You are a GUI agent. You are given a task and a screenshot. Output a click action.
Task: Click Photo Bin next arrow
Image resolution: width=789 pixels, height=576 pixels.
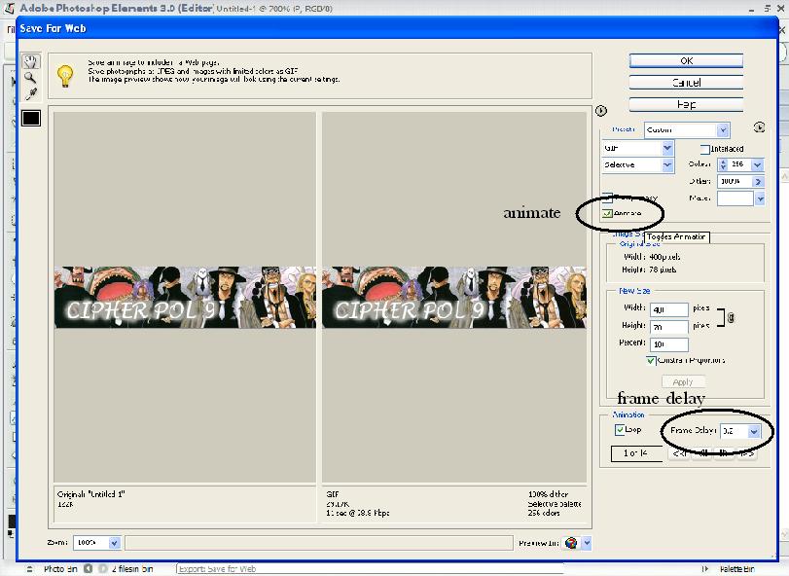click(103, 569)
